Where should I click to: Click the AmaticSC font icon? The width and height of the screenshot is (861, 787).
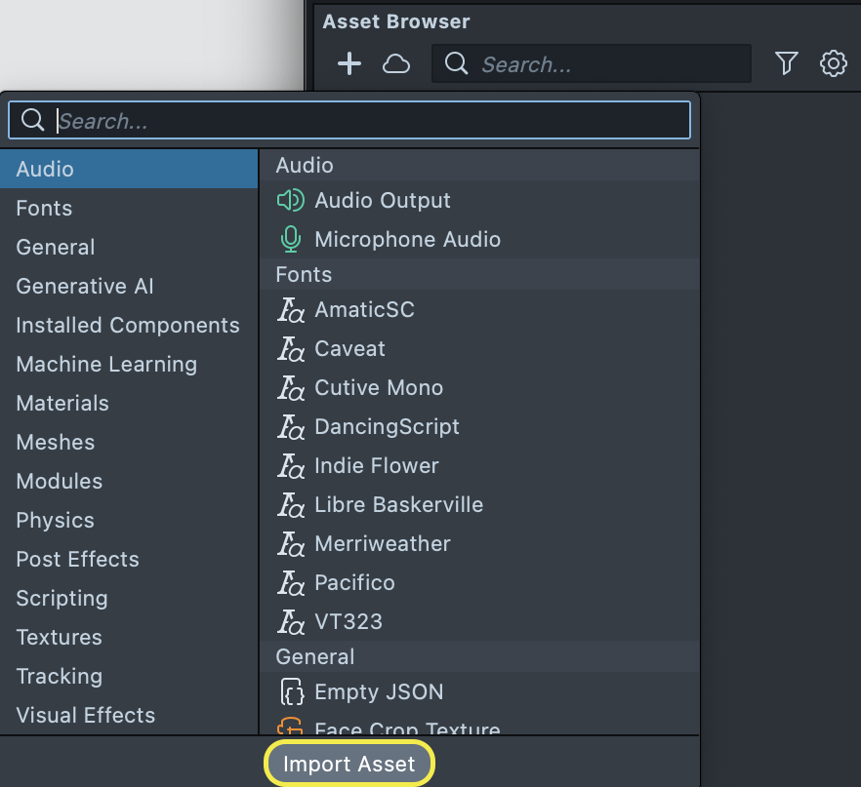[291, 310]
